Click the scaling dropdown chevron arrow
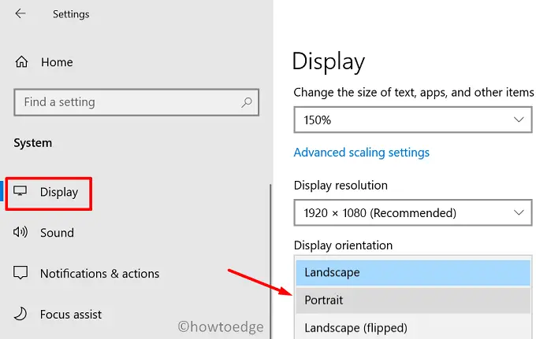 [x=518, y=120]
